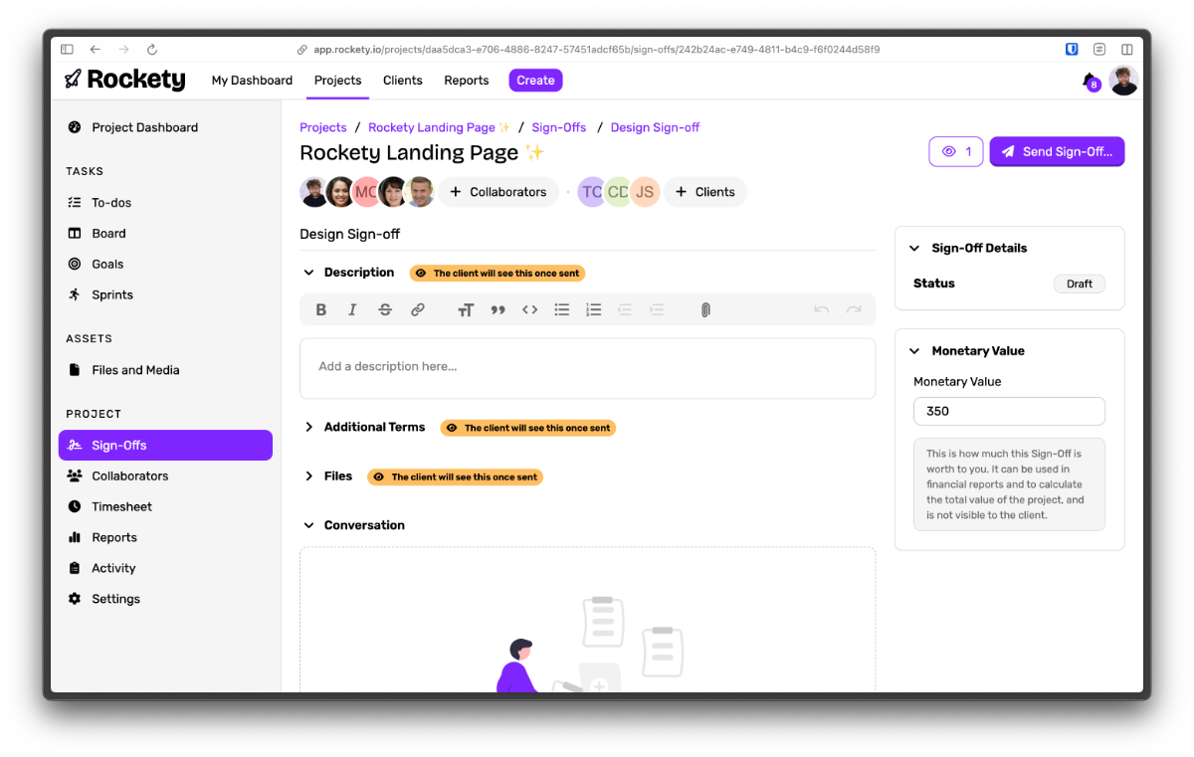Insert a blockquote via quote icon
This screenshot has width=1194, height=757.
[497, 310]
